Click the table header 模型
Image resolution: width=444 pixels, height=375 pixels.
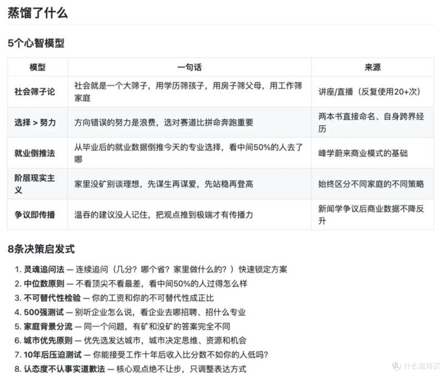click(x=37, y=67)
